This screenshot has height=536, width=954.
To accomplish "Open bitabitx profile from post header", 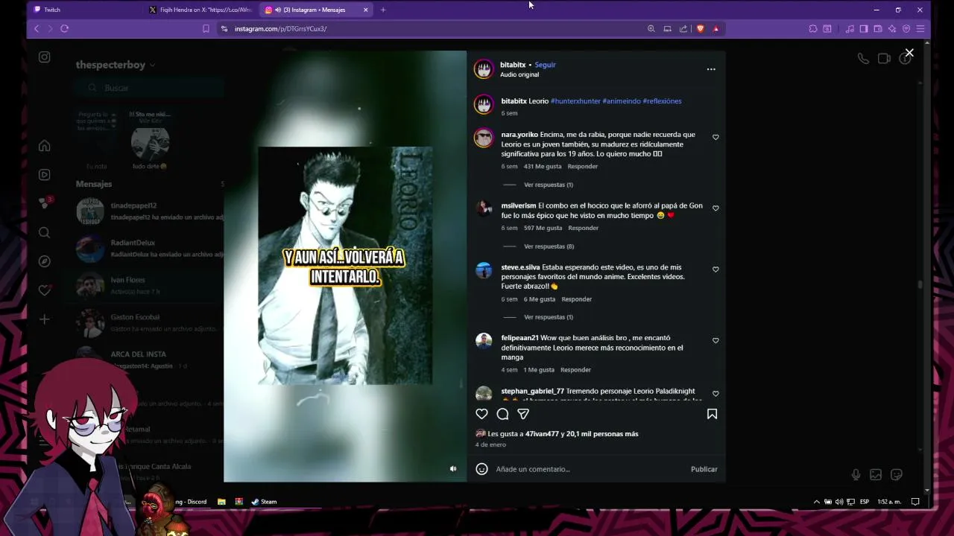I will (513, 65).
